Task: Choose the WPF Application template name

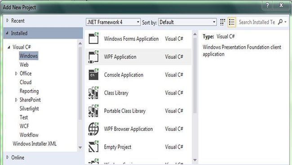Action: coord(120,57)
